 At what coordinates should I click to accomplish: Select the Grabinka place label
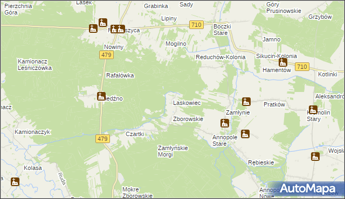(156, 6)
